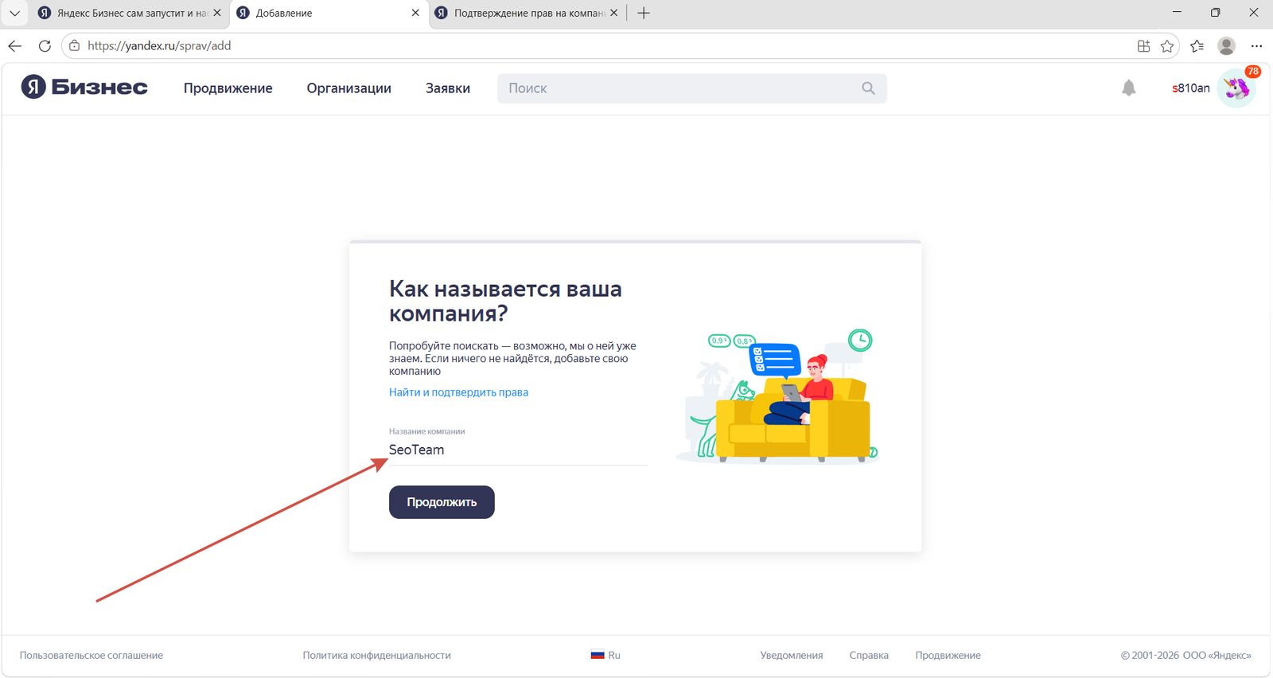
Task: Expand the tab list chevron
Action: click(14, 13)
